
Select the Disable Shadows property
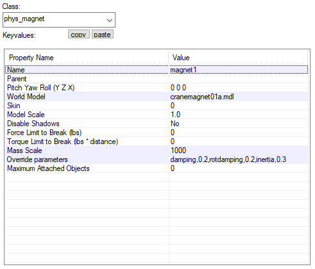pos(157,124)
